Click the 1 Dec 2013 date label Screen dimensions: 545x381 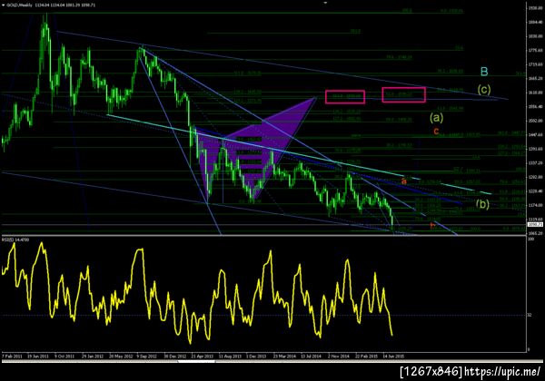pyautogui.click(x=256, y=356)
